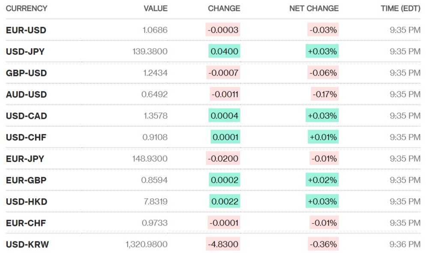The width and height of the screenshot is (426, 253).
Task: Sort by the VALUE column header
Action: pyautogui.click(x=155, y=8)
